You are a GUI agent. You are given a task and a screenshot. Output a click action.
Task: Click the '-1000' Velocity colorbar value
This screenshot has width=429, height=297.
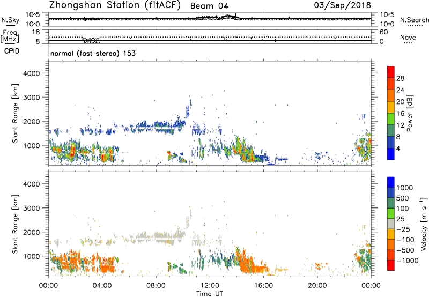(x=407, y=261)
